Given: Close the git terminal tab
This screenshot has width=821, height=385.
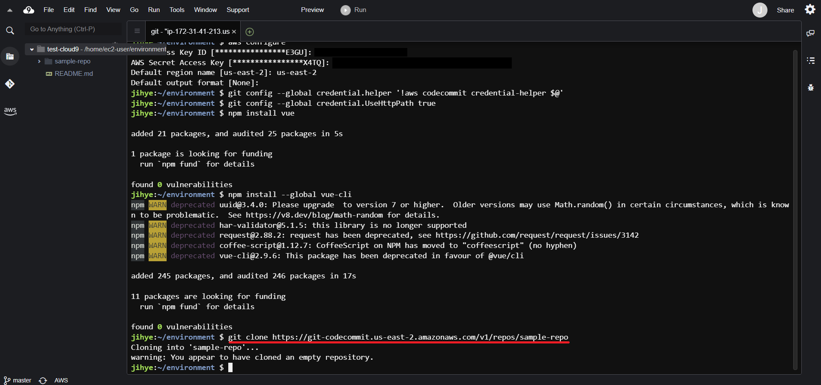Looking at the screenshot, I should tap(234, 32).
